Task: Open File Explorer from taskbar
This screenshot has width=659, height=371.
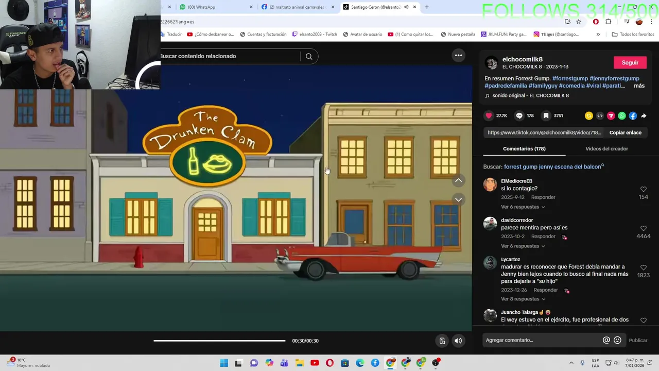Action: click(x=299, y=363)
